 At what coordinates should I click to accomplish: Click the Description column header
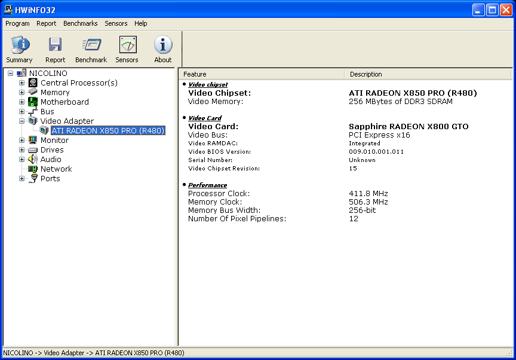click(x=428, y=74)
